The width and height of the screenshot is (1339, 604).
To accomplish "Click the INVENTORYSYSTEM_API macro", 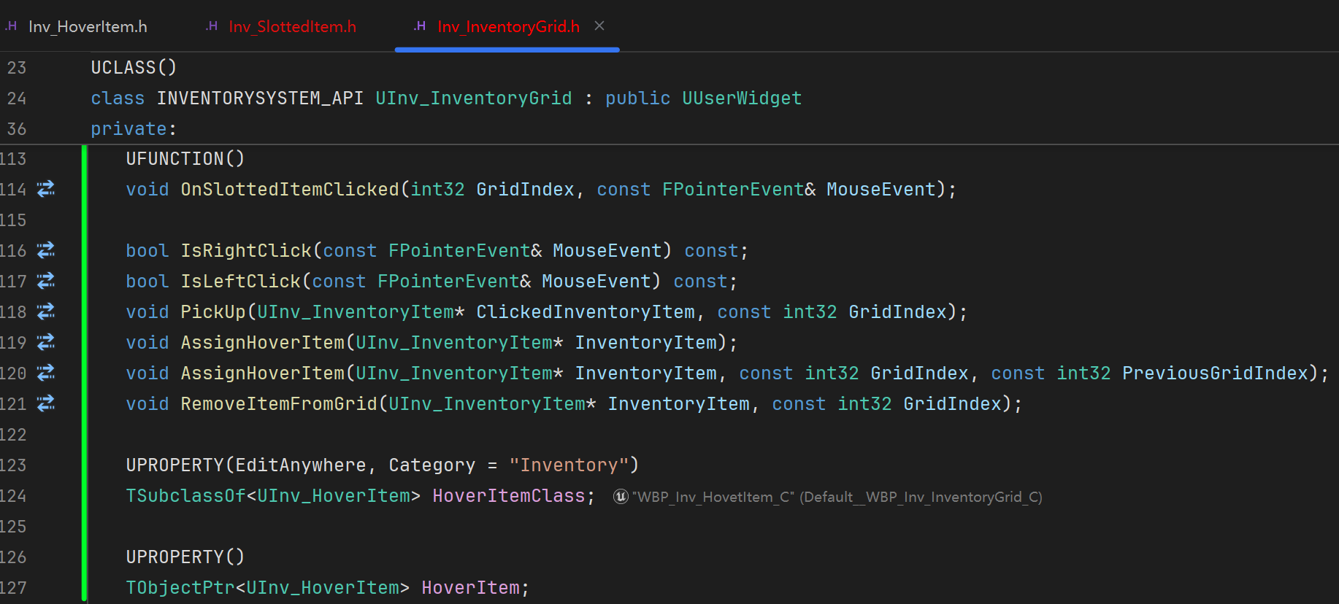I will tap(260, 98).
